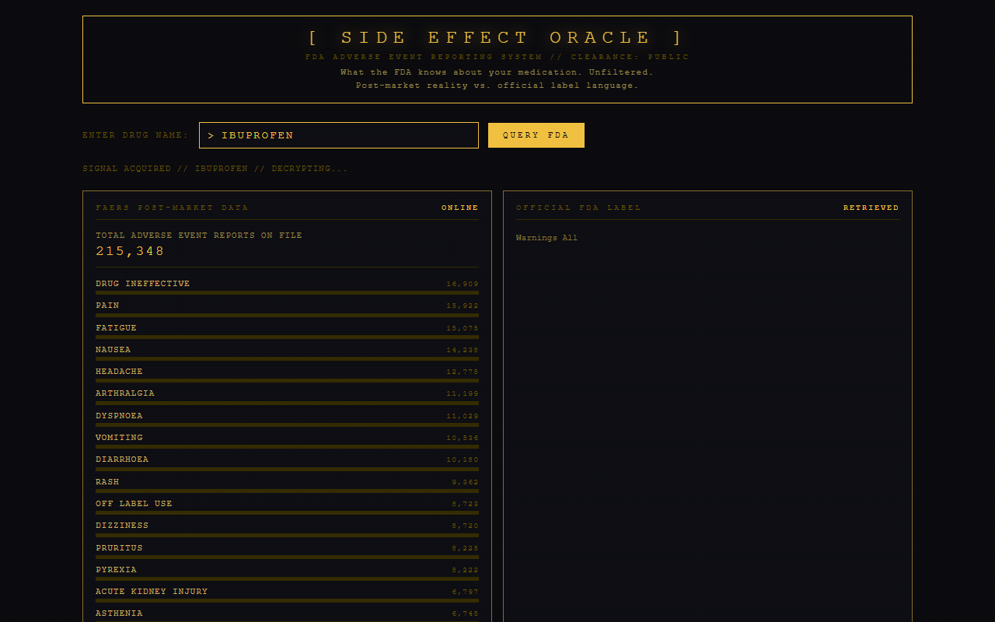Select the ARTHRALGIA row label
The image size is (995, 622).
tap(124, 393)
